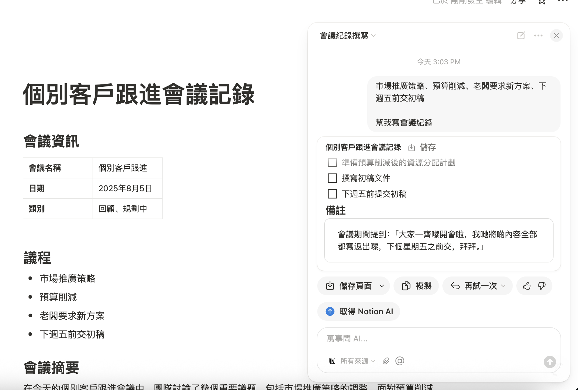
Task: Open the 儲存頁面 dropdown arrow
Action: tap(382, 286)
